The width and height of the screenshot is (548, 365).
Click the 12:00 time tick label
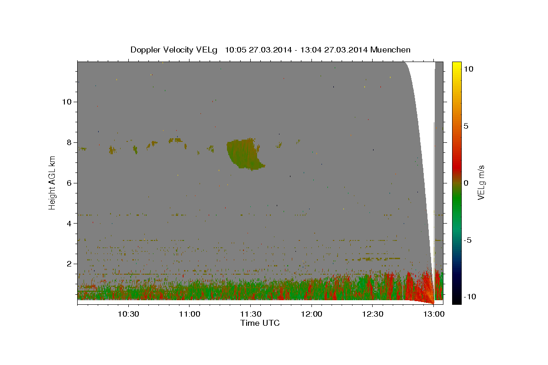[311, 314]
